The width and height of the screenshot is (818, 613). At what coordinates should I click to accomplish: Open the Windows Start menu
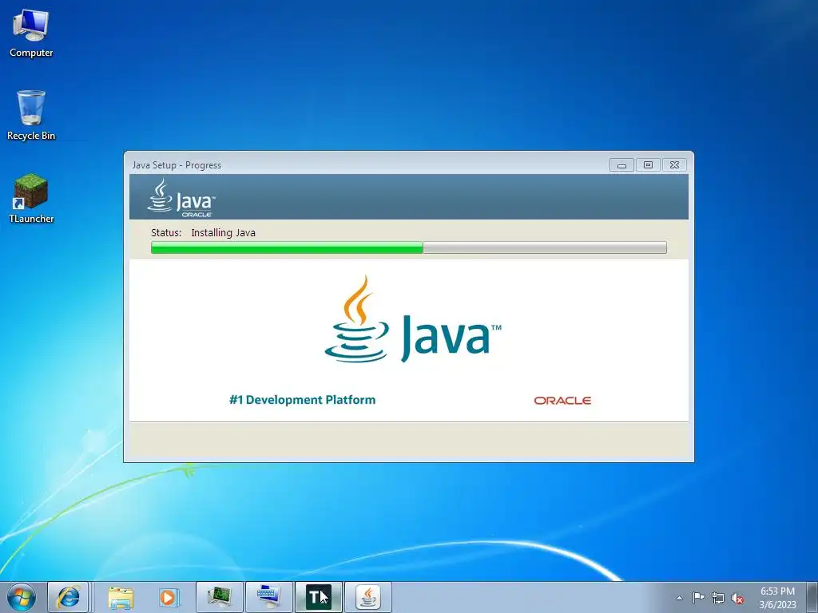point(22,597)
